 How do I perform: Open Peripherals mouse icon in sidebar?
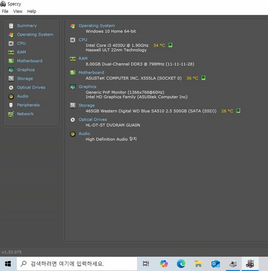(x=11, y=105)
